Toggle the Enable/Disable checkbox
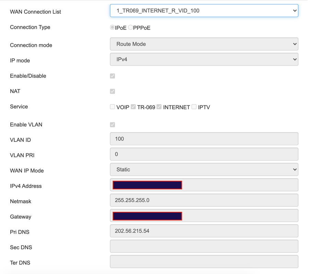The width and height of the screenshot is (313, 274). [112, 76]
